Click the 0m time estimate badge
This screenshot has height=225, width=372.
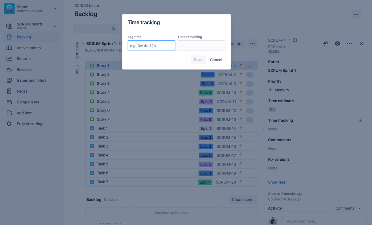(x=272, y=109)
